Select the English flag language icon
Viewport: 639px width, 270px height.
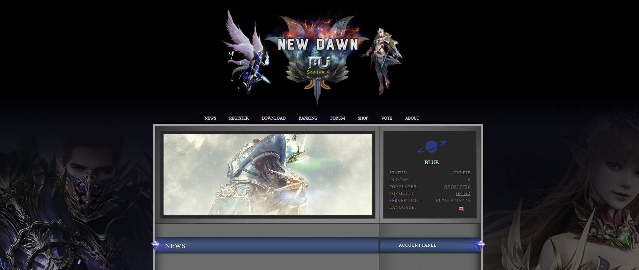coord(461,208)
